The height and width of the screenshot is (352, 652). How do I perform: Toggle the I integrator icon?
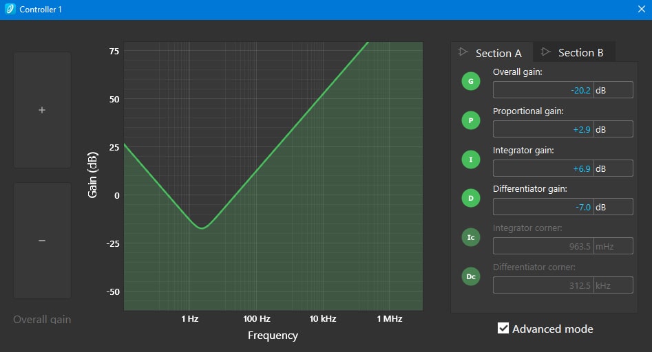point(470,159)
